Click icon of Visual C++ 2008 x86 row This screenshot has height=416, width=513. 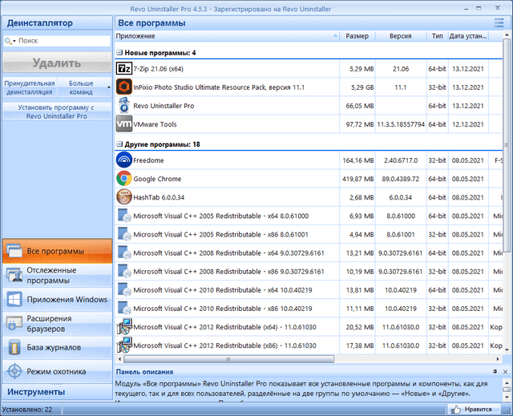(x=124, y=271)
